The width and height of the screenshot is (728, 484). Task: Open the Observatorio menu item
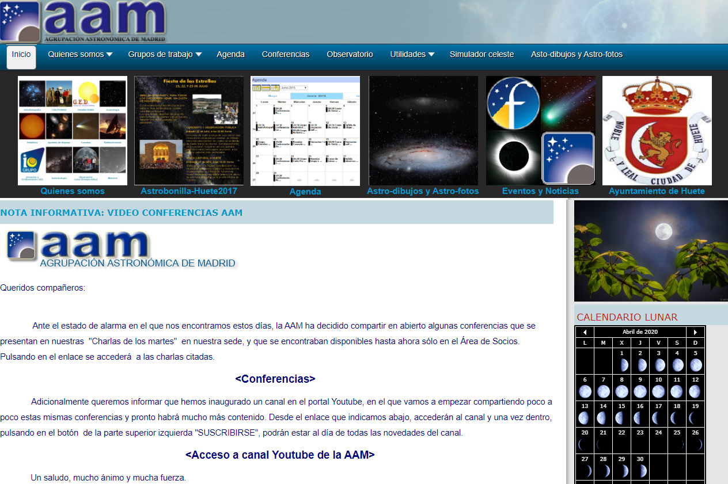[350, 55]
